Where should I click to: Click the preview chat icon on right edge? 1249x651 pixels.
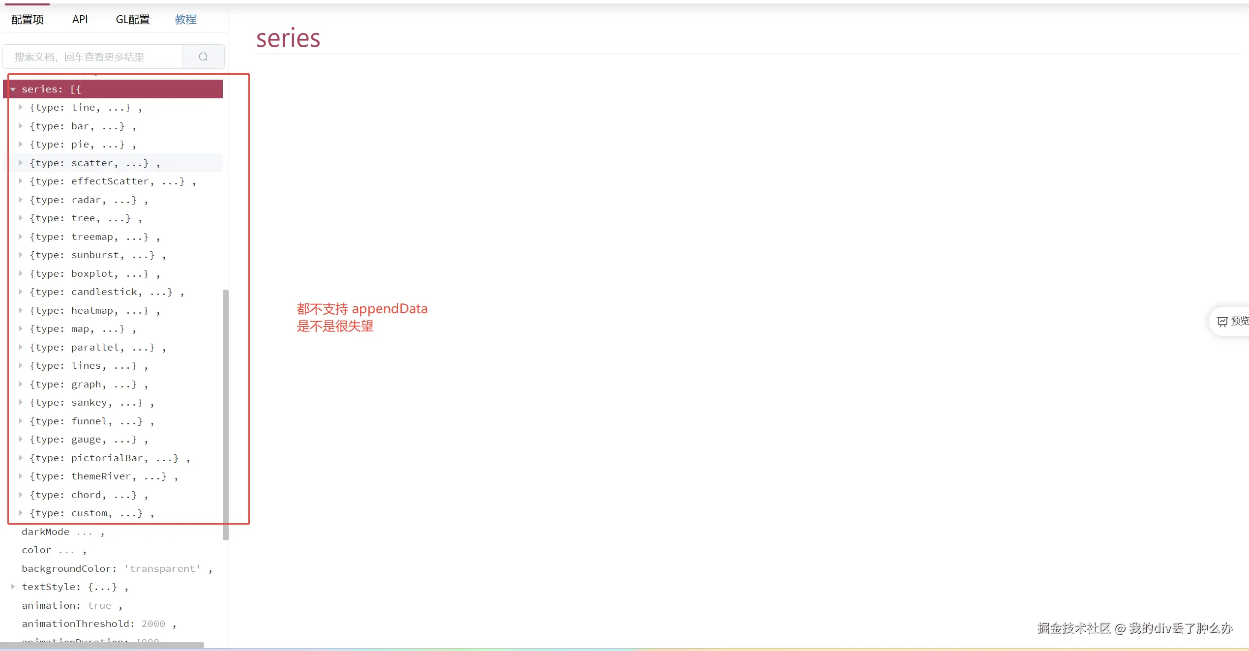coord(1222,322)
